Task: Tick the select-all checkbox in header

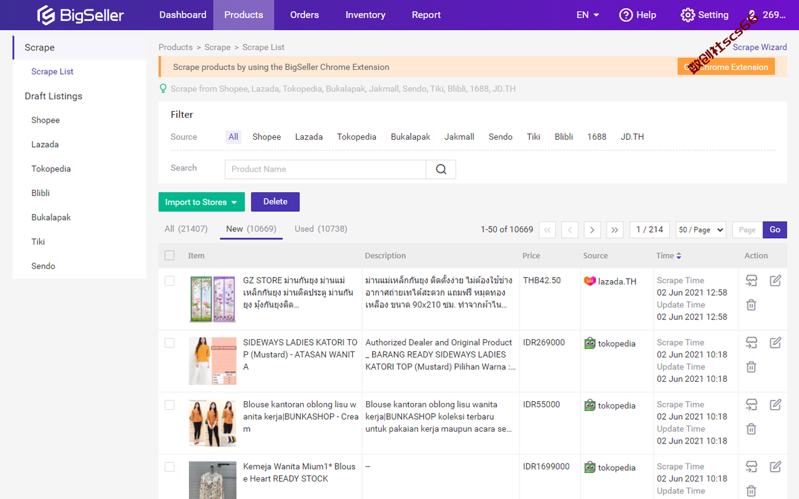Action: point(169,255)
